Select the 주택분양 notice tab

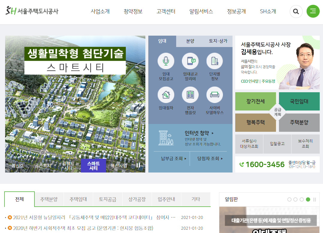coord(49,199)
